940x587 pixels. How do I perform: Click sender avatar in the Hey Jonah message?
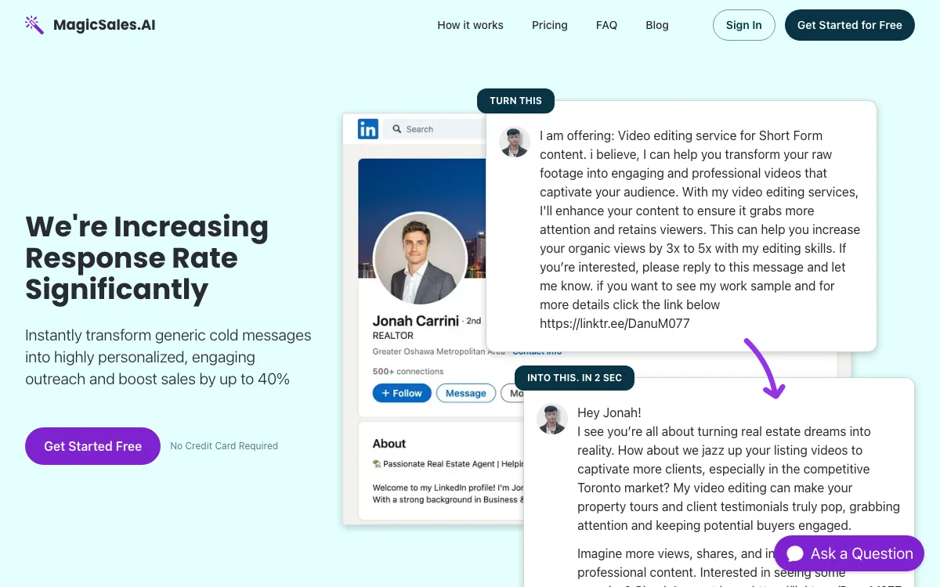(552, 420)
